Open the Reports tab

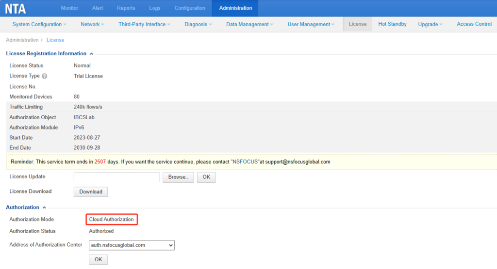point(126,8)
